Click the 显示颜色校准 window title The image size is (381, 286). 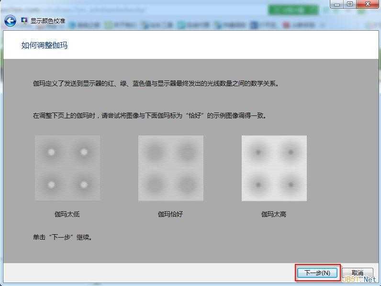[48, 21]
